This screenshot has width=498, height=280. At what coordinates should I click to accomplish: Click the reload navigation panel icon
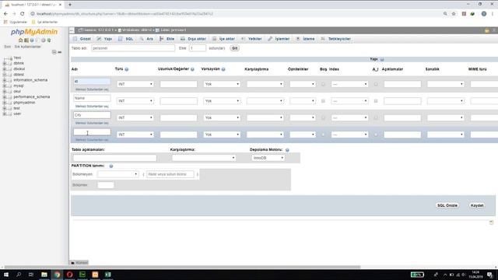pyautogui.click(x=49, y=40)
